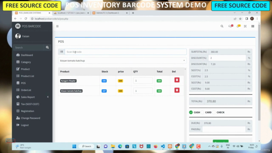This screenshot has width=272, height=153.
Task: Click the page vertical scrollbar
Action: pos(259,73)
